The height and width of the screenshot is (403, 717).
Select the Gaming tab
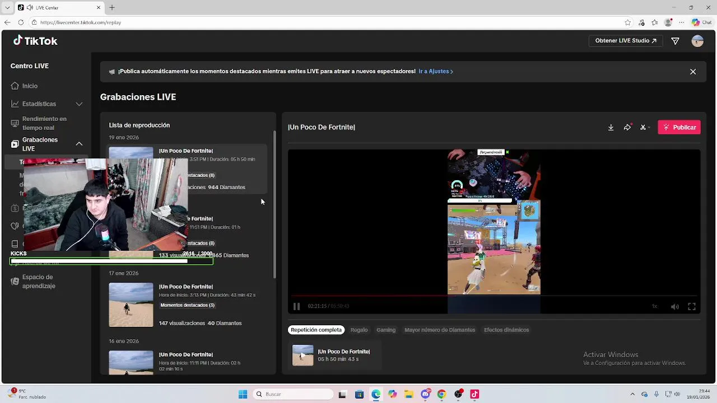386,330
